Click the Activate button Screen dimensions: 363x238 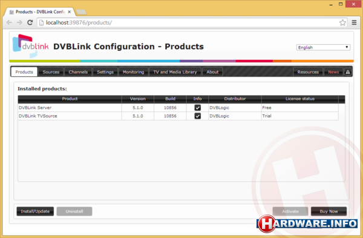[x=290, y=211]
